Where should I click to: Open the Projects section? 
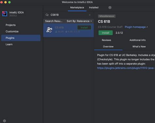pos(10,25)
